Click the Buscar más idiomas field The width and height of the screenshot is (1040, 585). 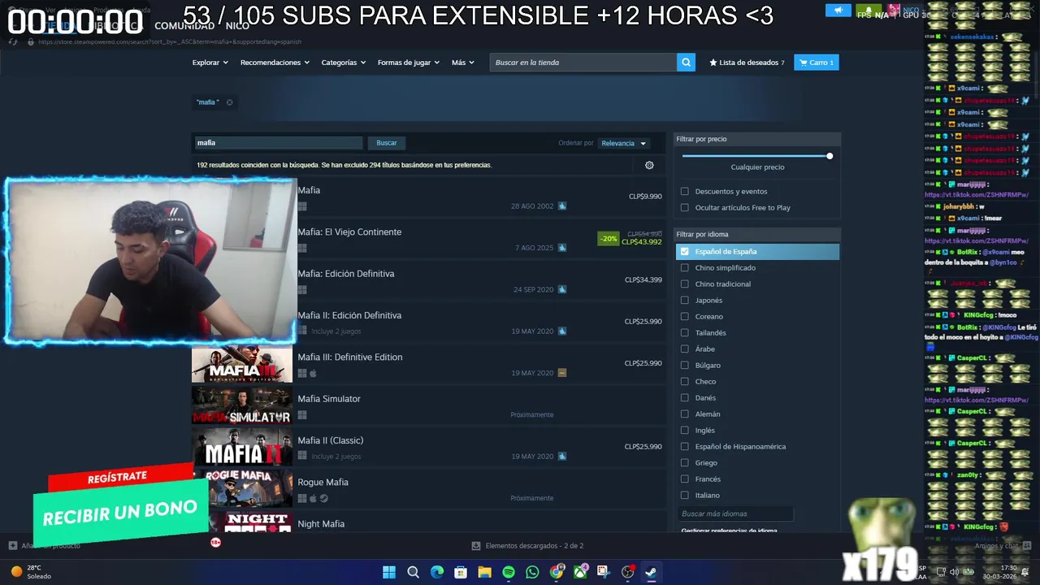(x=735, y=513)
